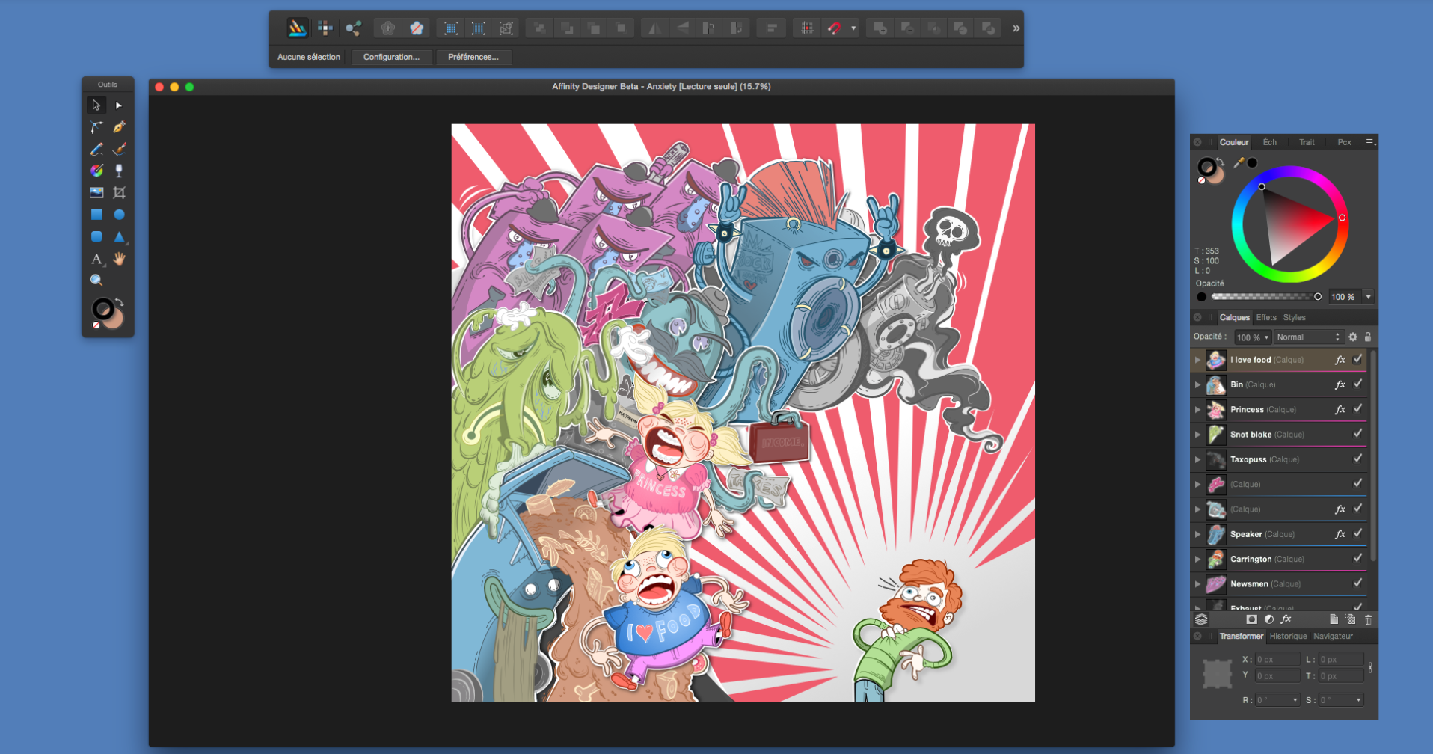Screen dimensions: 1433x754
Task: Toggle the force pixel alignment icon
Action: tap(806, 28)
